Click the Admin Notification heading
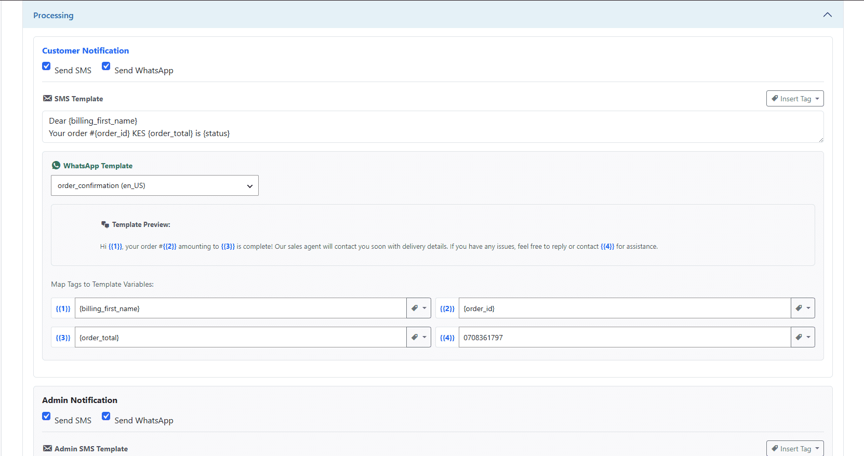864x456 pixels. click(79, 400)
